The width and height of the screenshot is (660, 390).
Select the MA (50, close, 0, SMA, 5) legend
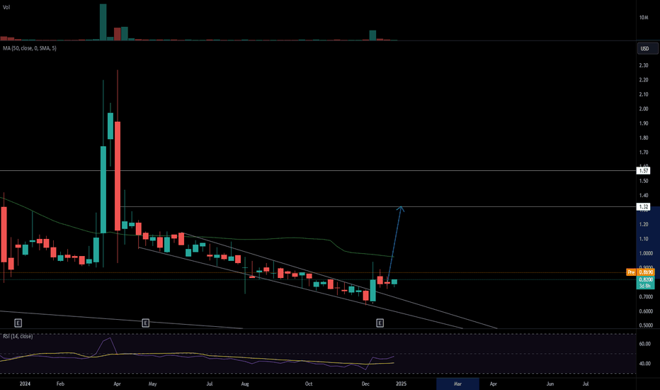tap(30, 48)
